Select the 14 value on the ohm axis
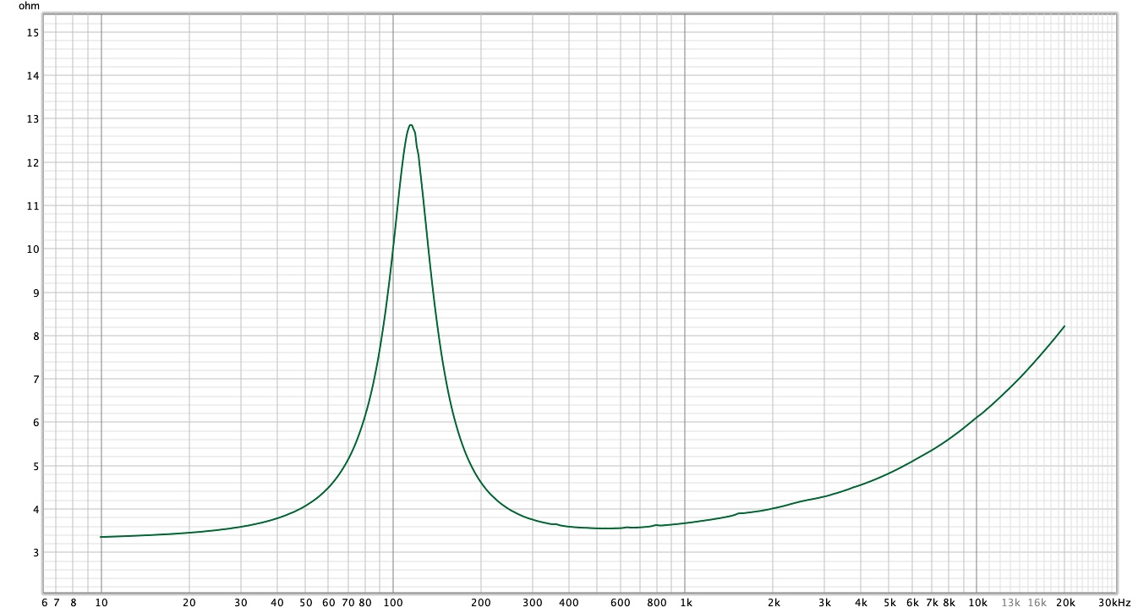 [33, 75]
